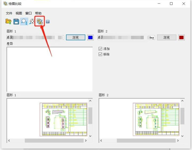Click the dark red swatch for 图形 2
This screenshot has width=192, height=150.
point(182,37)
